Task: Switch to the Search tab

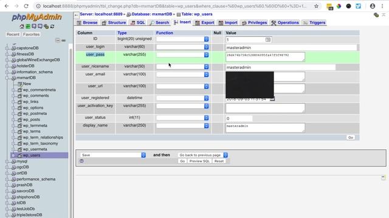Action: coord(159,23)
